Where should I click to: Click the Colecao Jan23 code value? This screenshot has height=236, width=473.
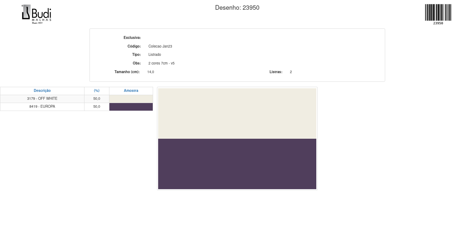(160, 46)
